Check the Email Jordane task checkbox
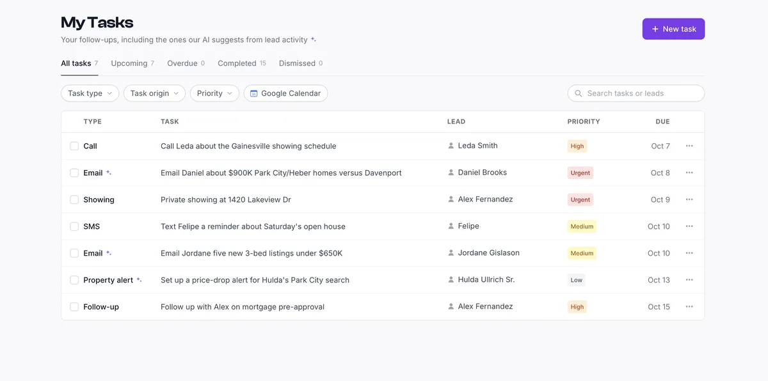This screenshot has height=381, width=768. 74,253
